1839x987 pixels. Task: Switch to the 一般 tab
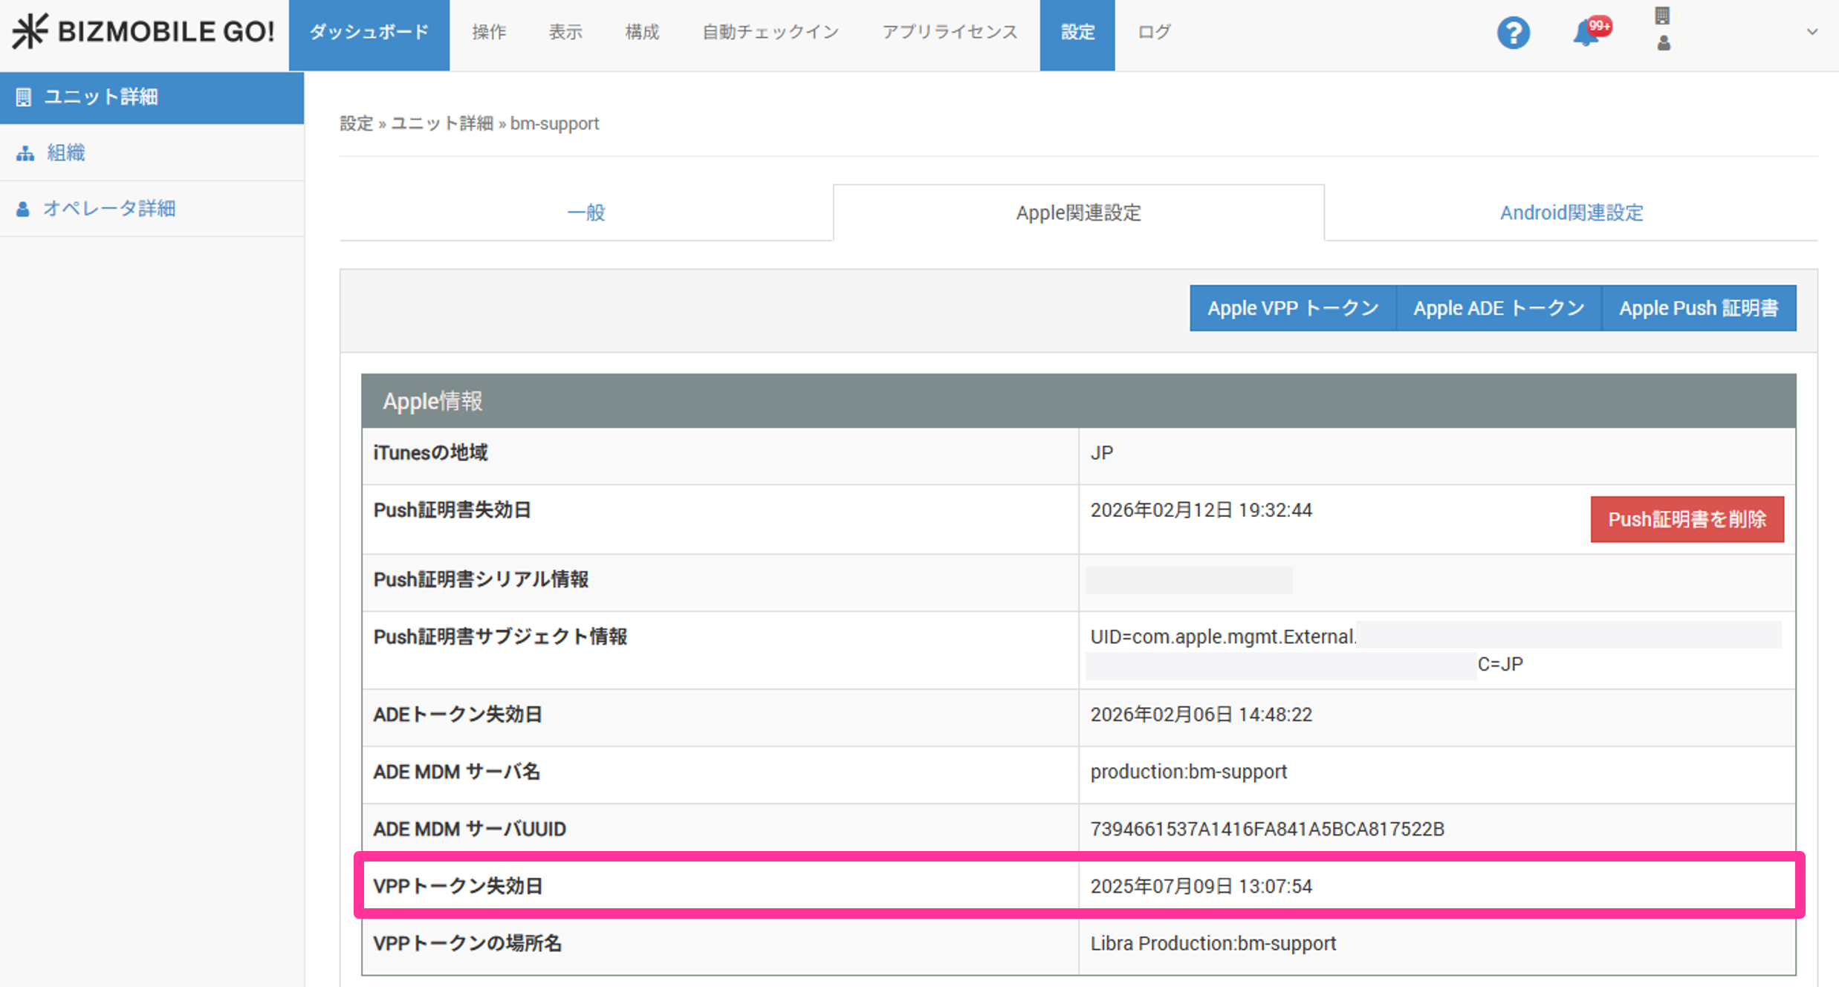coord(586,213)
